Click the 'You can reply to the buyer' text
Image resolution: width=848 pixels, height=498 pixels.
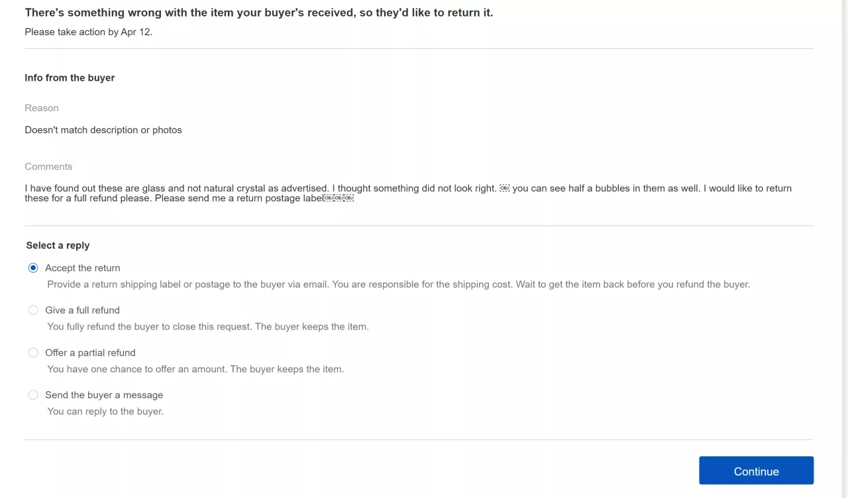105,411
